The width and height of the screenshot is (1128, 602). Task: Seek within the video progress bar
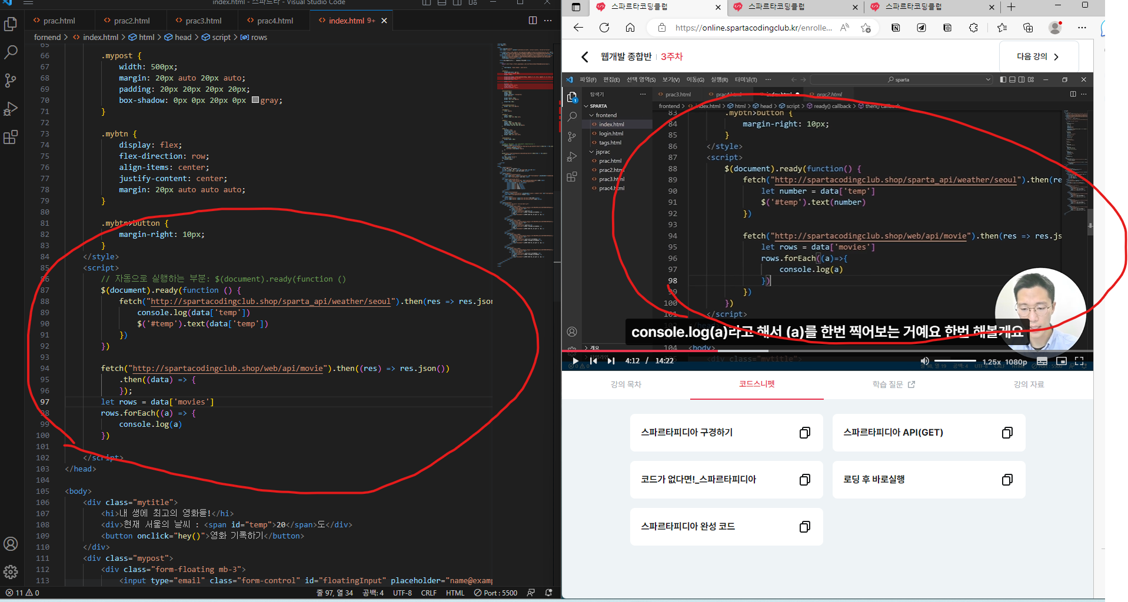[827, 351]
